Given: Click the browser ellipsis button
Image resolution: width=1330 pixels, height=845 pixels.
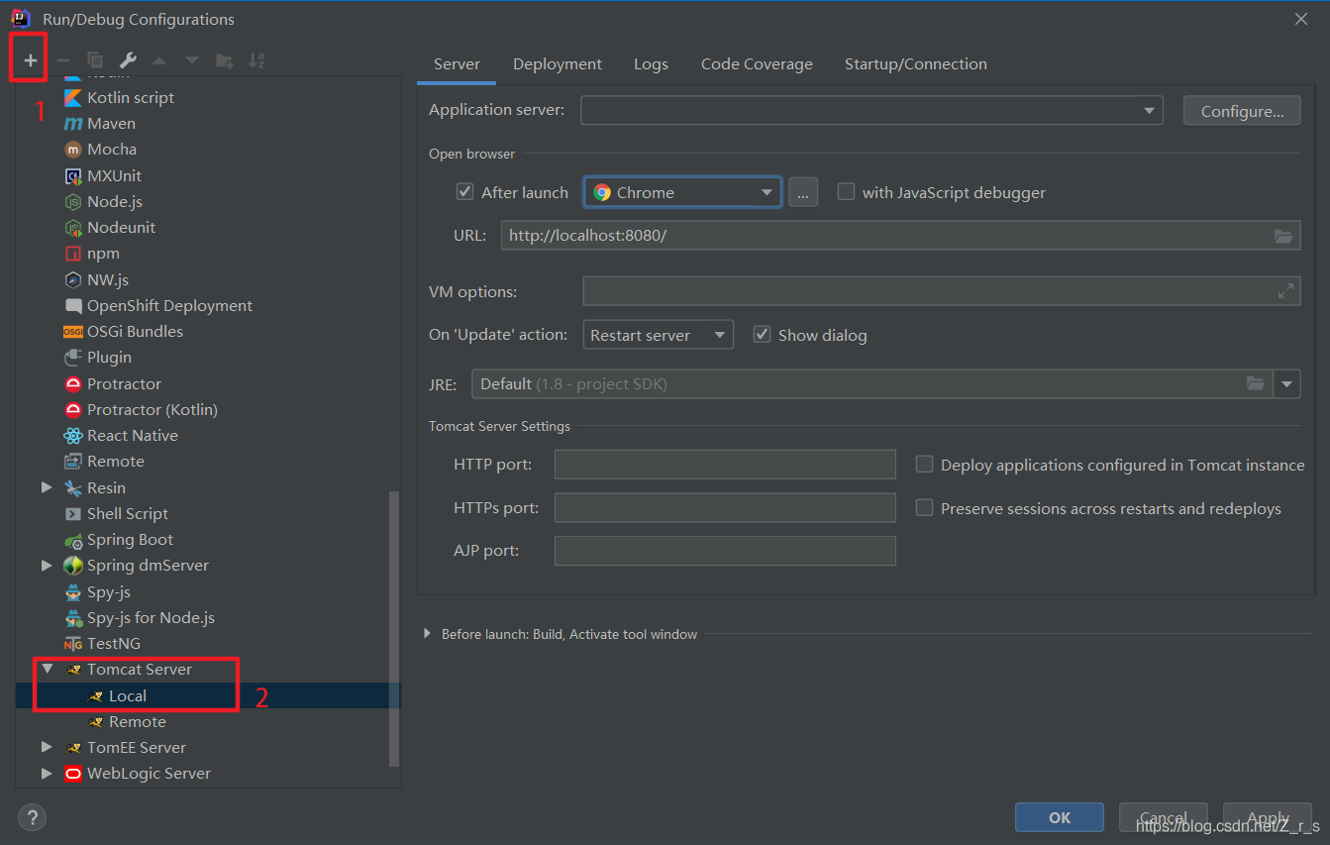Looking at the screenshot, I should point(803,192).
